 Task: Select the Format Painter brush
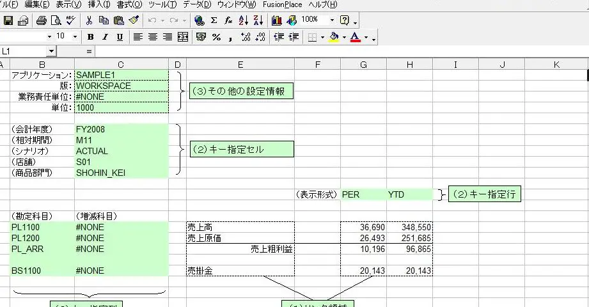[134, 20]
